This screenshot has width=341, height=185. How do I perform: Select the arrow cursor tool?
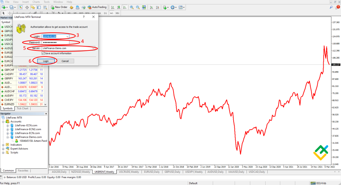3,13
